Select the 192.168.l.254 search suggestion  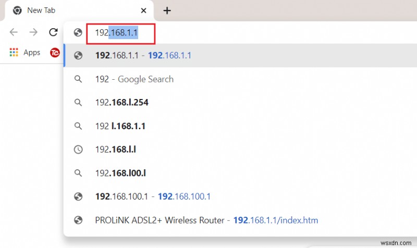point(122,103)
